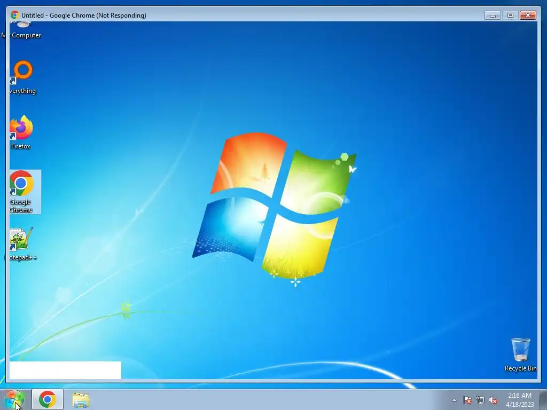Close the Untitled Google Chrome window
The image size is (547, 410).
528,15
